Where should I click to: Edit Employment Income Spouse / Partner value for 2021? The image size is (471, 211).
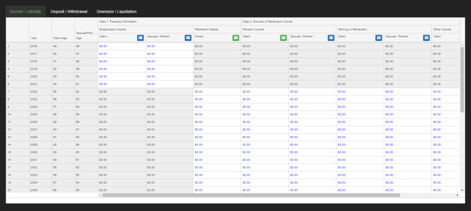[x=170, y=84]
